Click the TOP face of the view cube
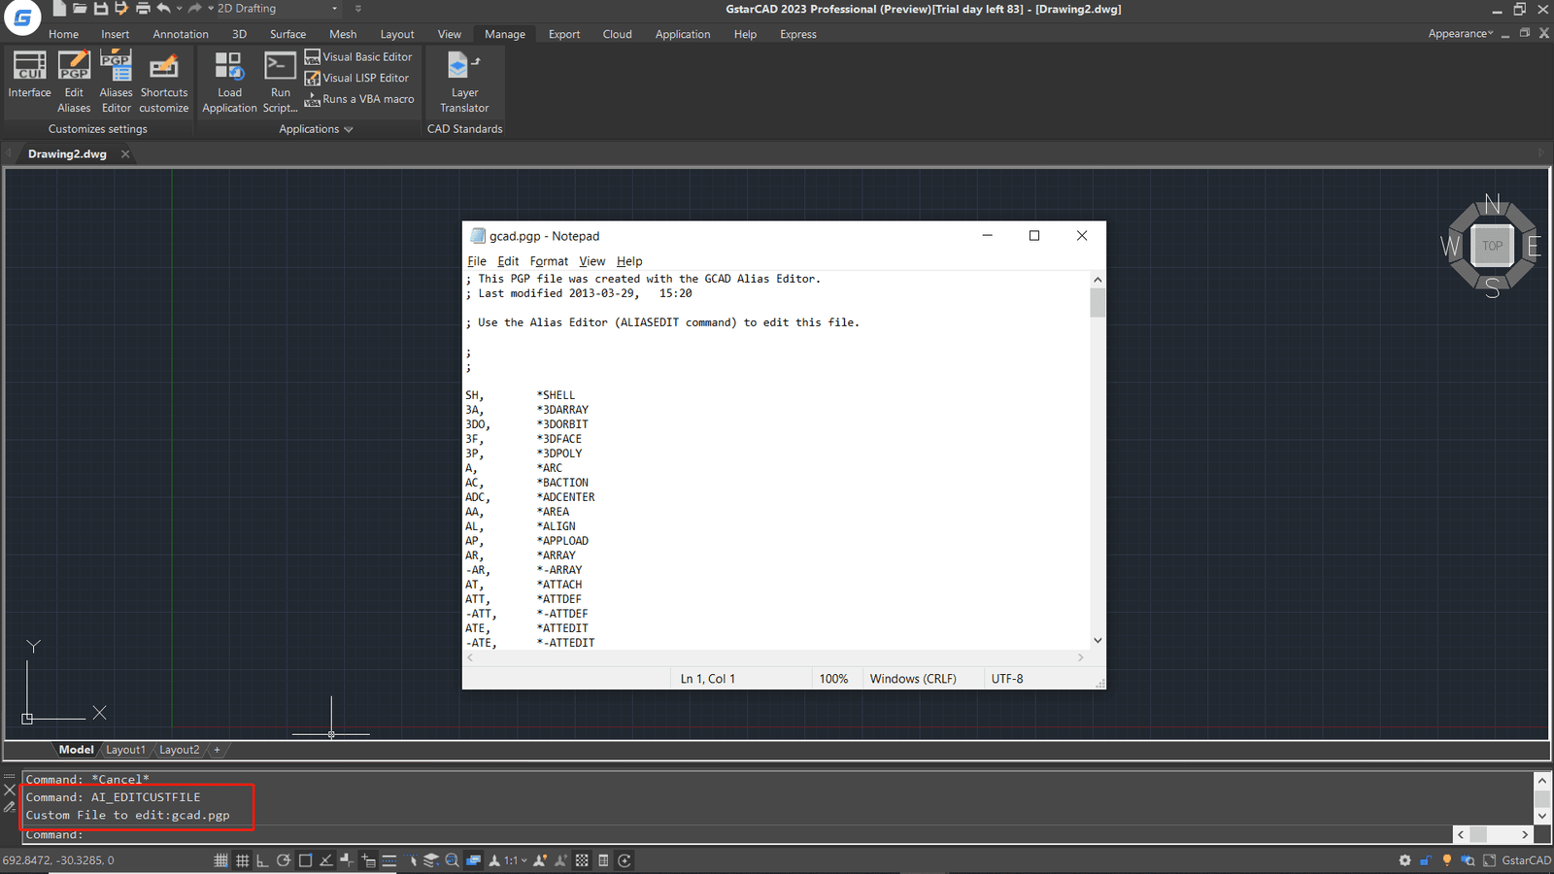Screen dimensions: 1554x874 1492,246
